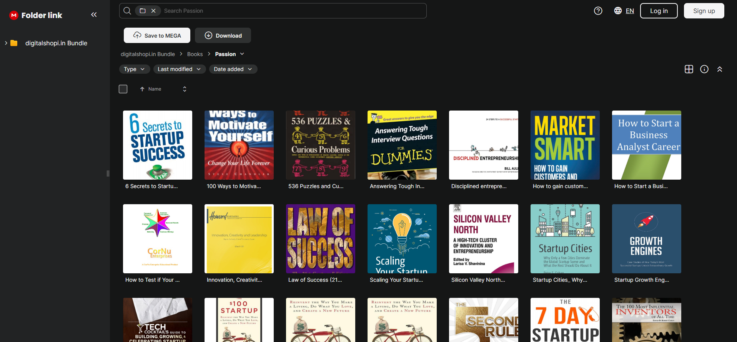This screenshot has width=737, height=342.
Task: Collapse the sidebar with double-chevron icon
Action: click(94, 15)
